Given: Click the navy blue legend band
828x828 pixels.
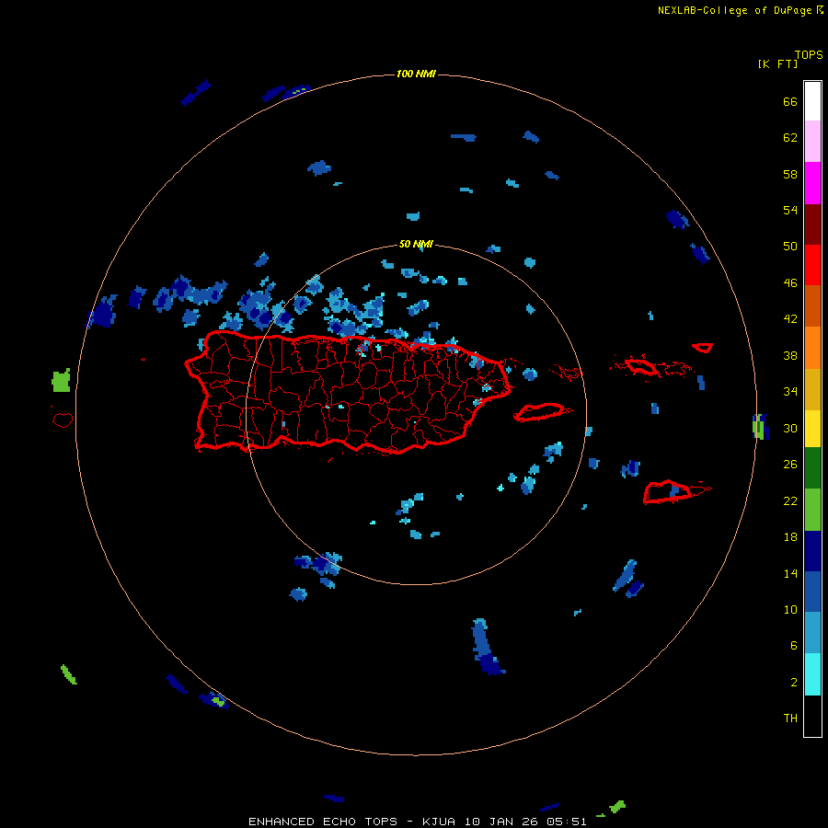Looking at the screenshot, I should coord(812,551).
